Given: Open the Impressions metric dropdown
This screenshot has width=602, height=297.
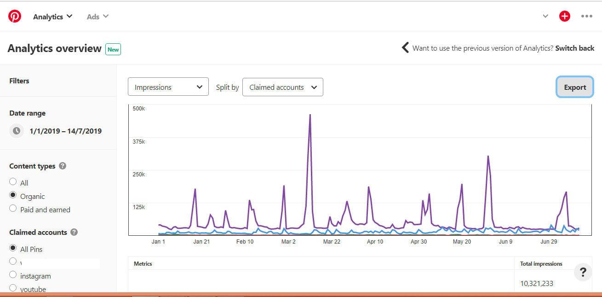Looking at the screenshot, I should click(168, 87).
